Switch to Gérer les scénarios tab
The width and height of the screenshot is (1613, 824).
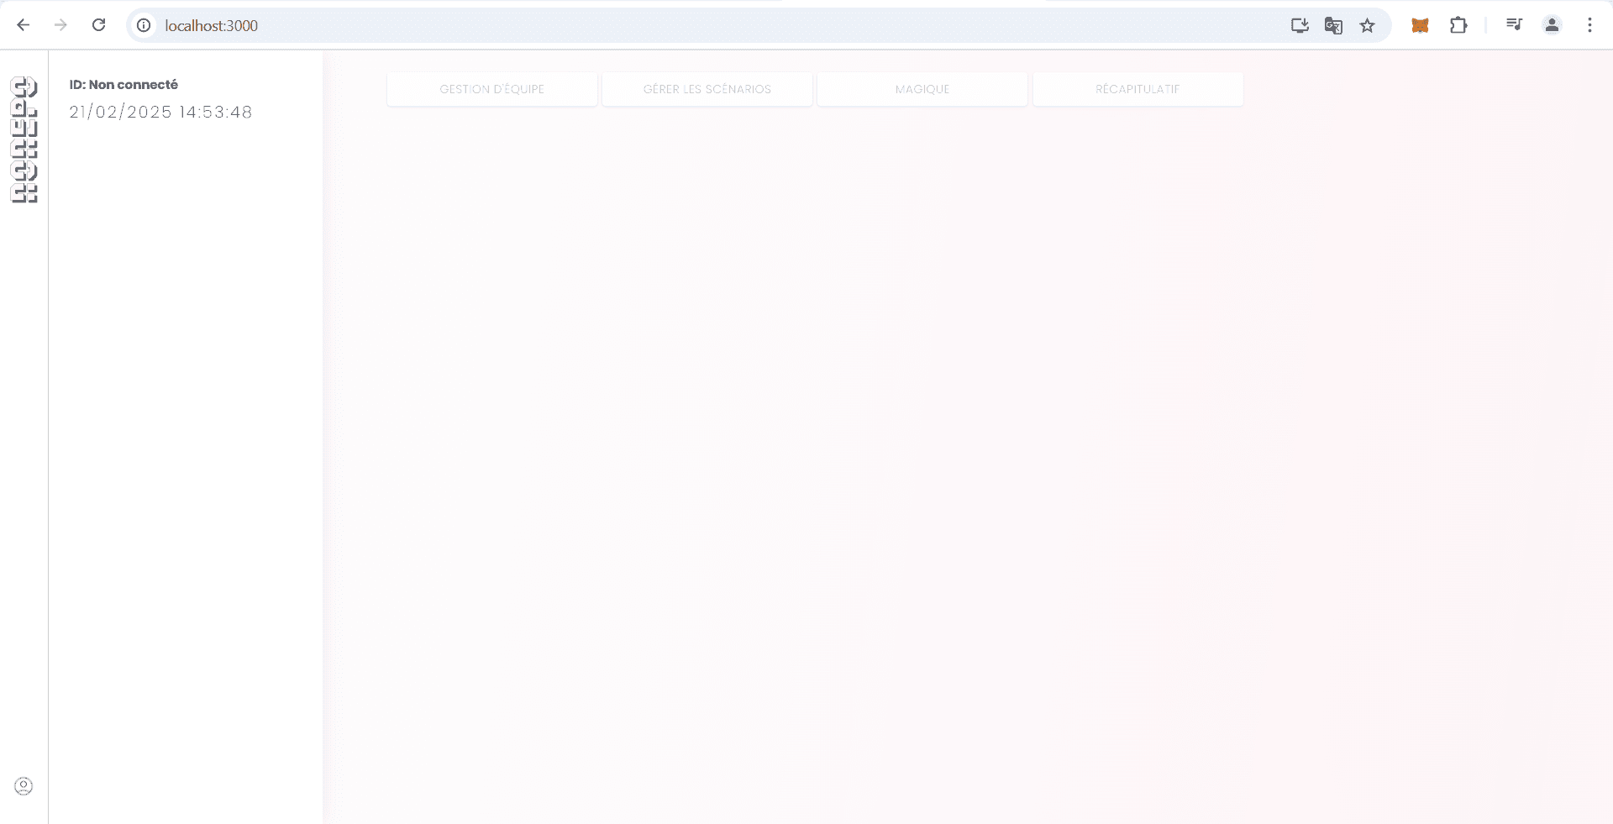(x=707, y=89)
